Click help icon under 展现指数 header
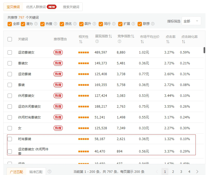 (97, 41)
